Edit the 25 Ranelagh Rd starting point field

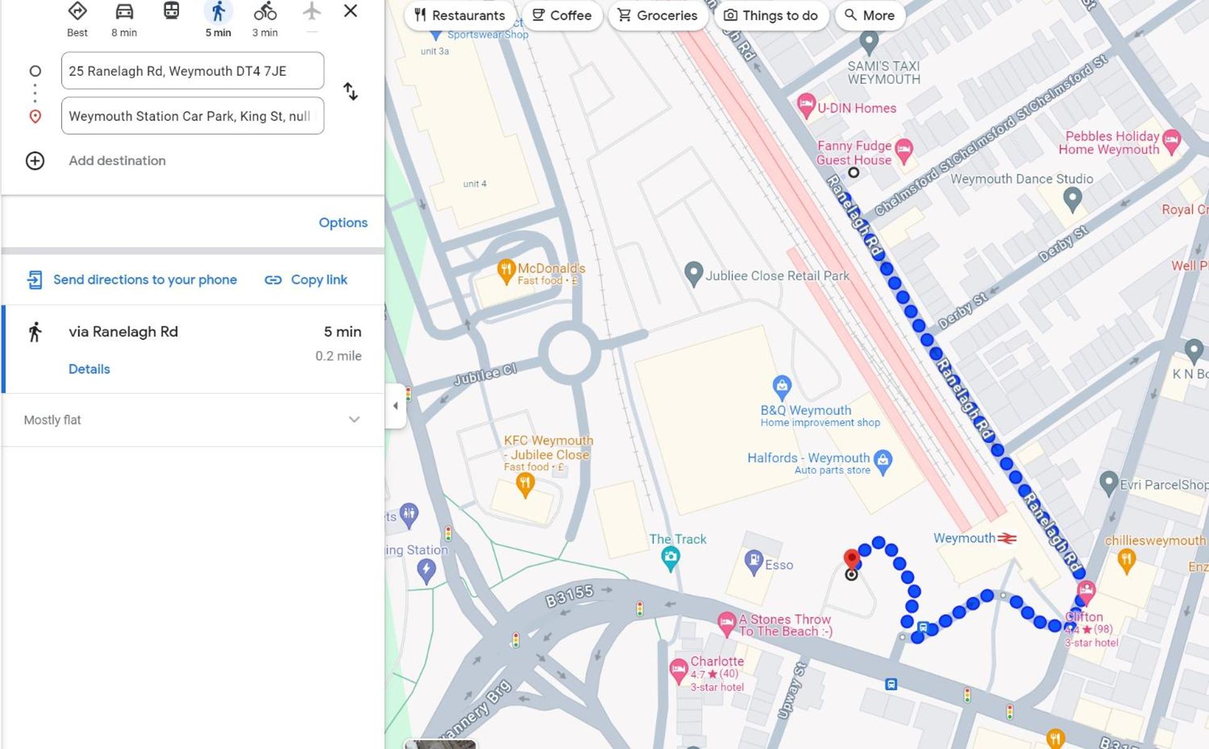tap(193, 71)
